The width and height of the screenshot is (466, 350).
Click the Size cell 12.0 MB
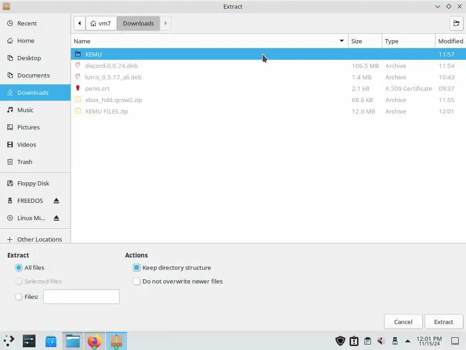(363, 111)
